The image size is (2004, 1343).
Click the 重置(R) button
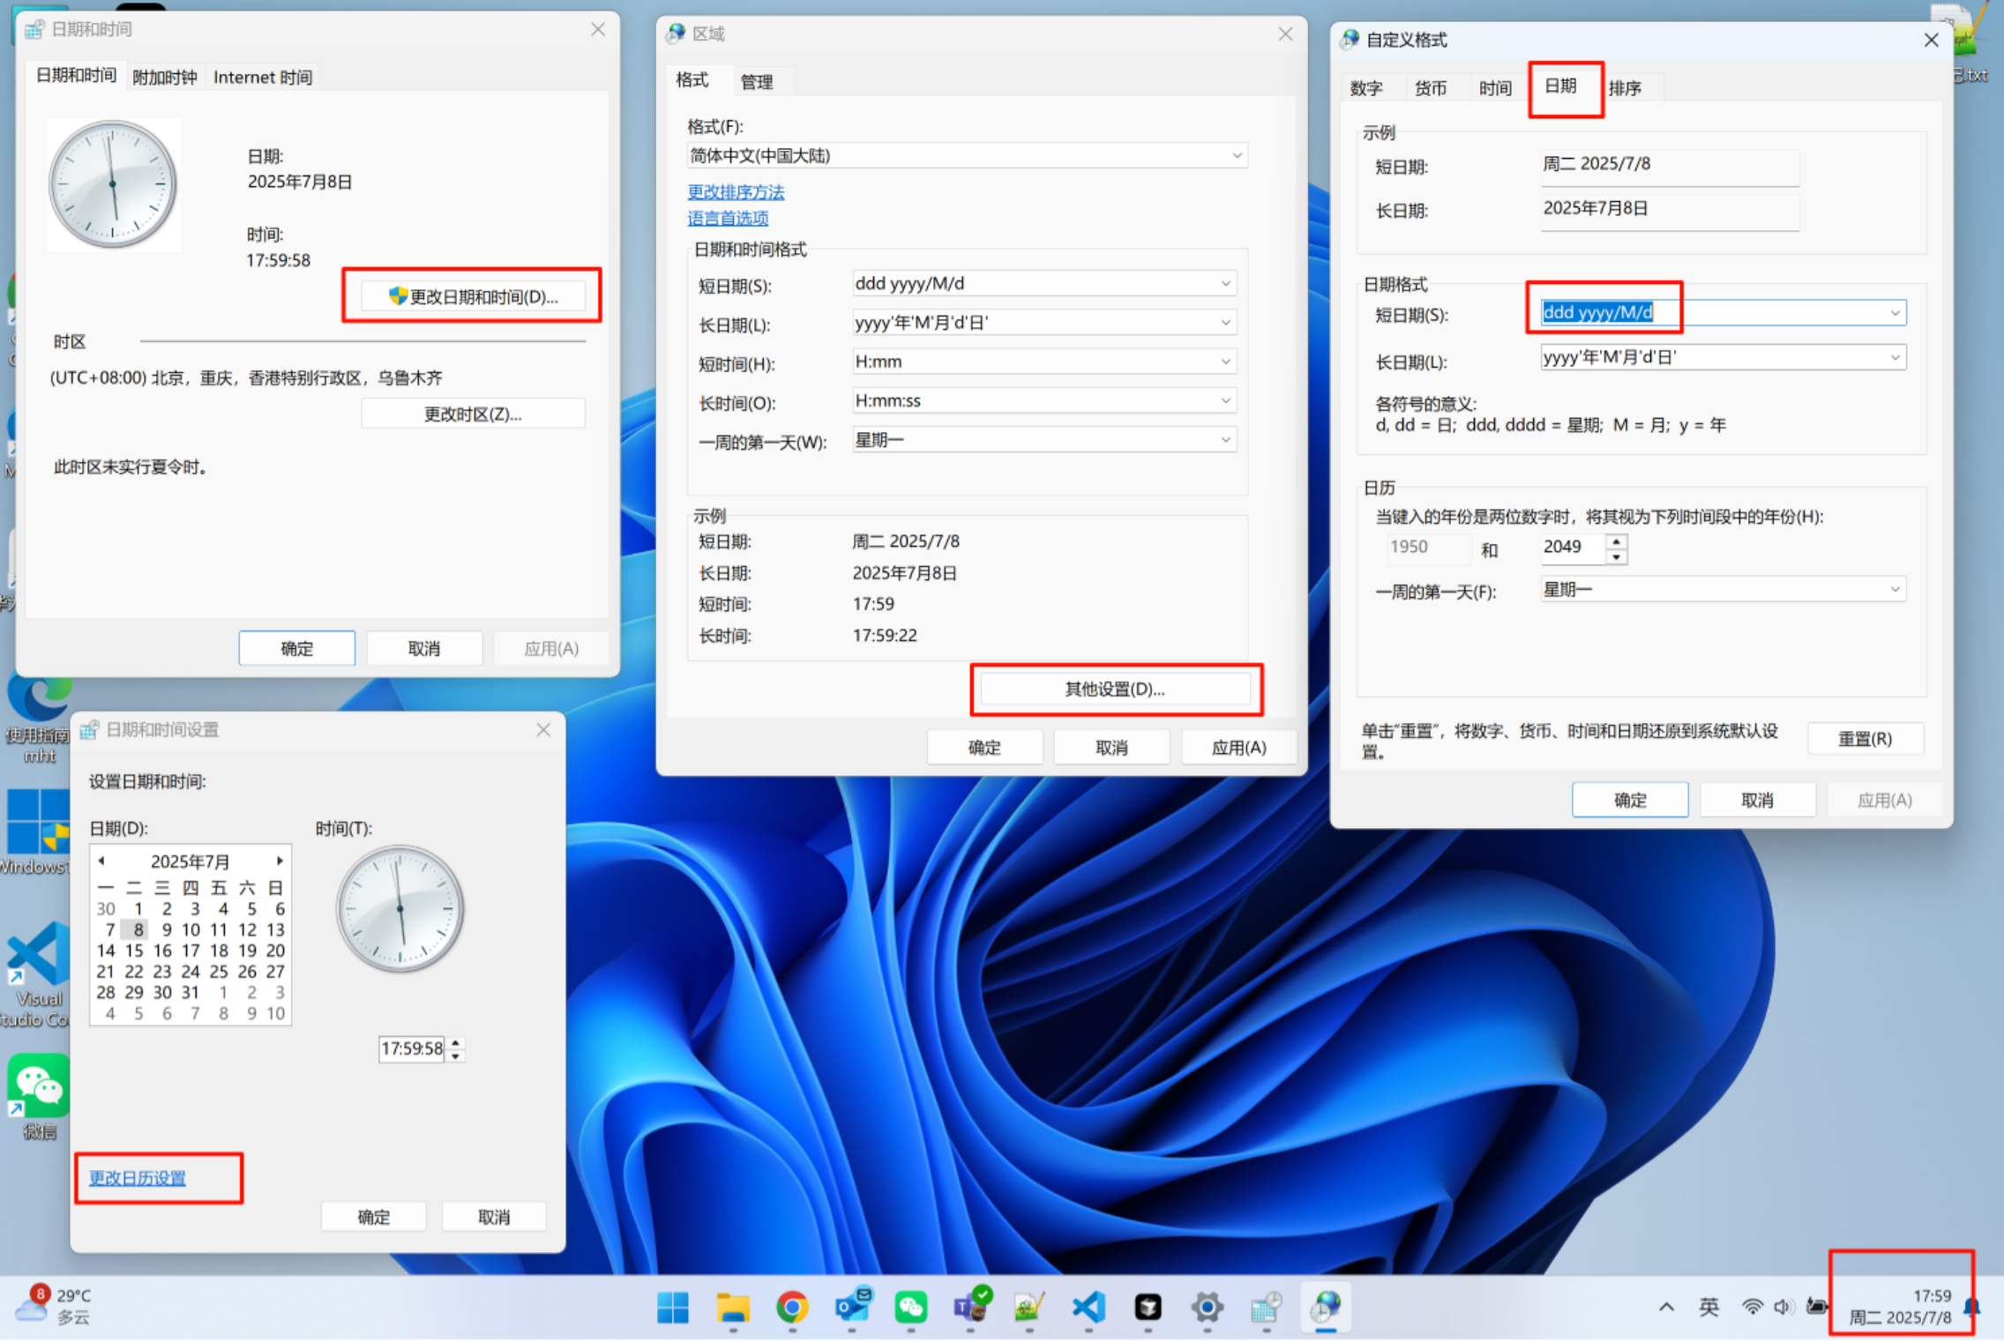coord(1864,738)
